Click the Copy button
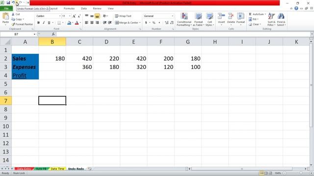Viewport: 314px width, 176px height. (x=17, y=19)
